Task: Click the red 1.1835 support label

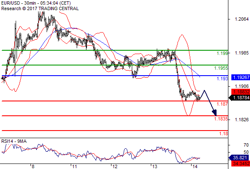Action: (221, 119)
